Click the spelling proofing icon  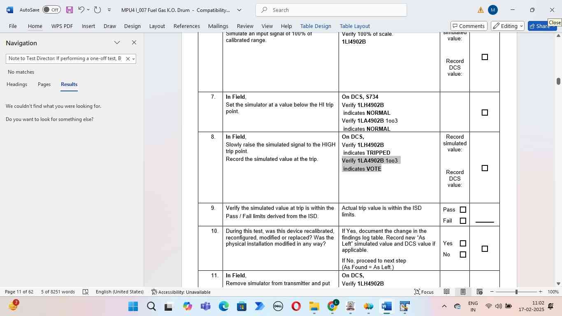tap(86, 292)
